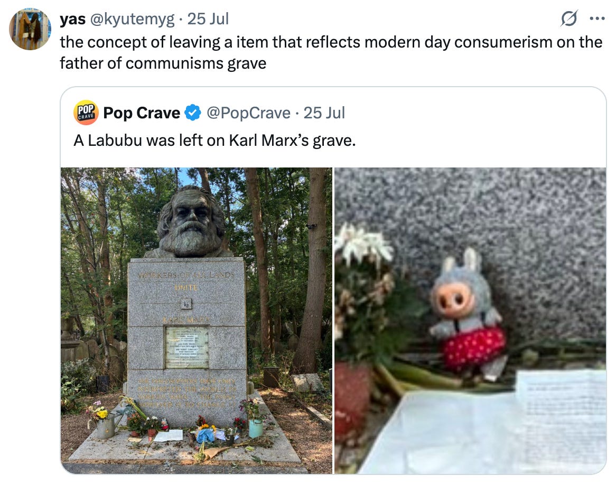Click the Grok slashed-circle icon
The height and width of the screenshot is (485, 616).
pos(569,18)
